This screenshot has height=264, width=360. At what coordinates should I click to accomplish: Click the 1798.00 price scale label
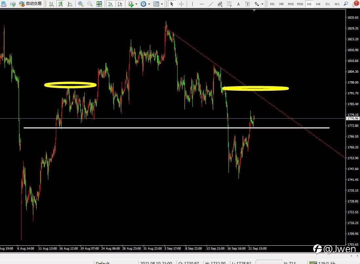[x=353, y=82]
